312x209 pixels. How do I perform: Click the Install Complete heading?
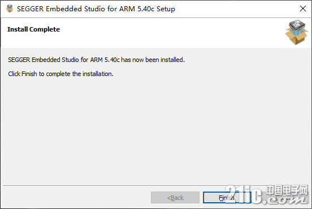(33, 29)
